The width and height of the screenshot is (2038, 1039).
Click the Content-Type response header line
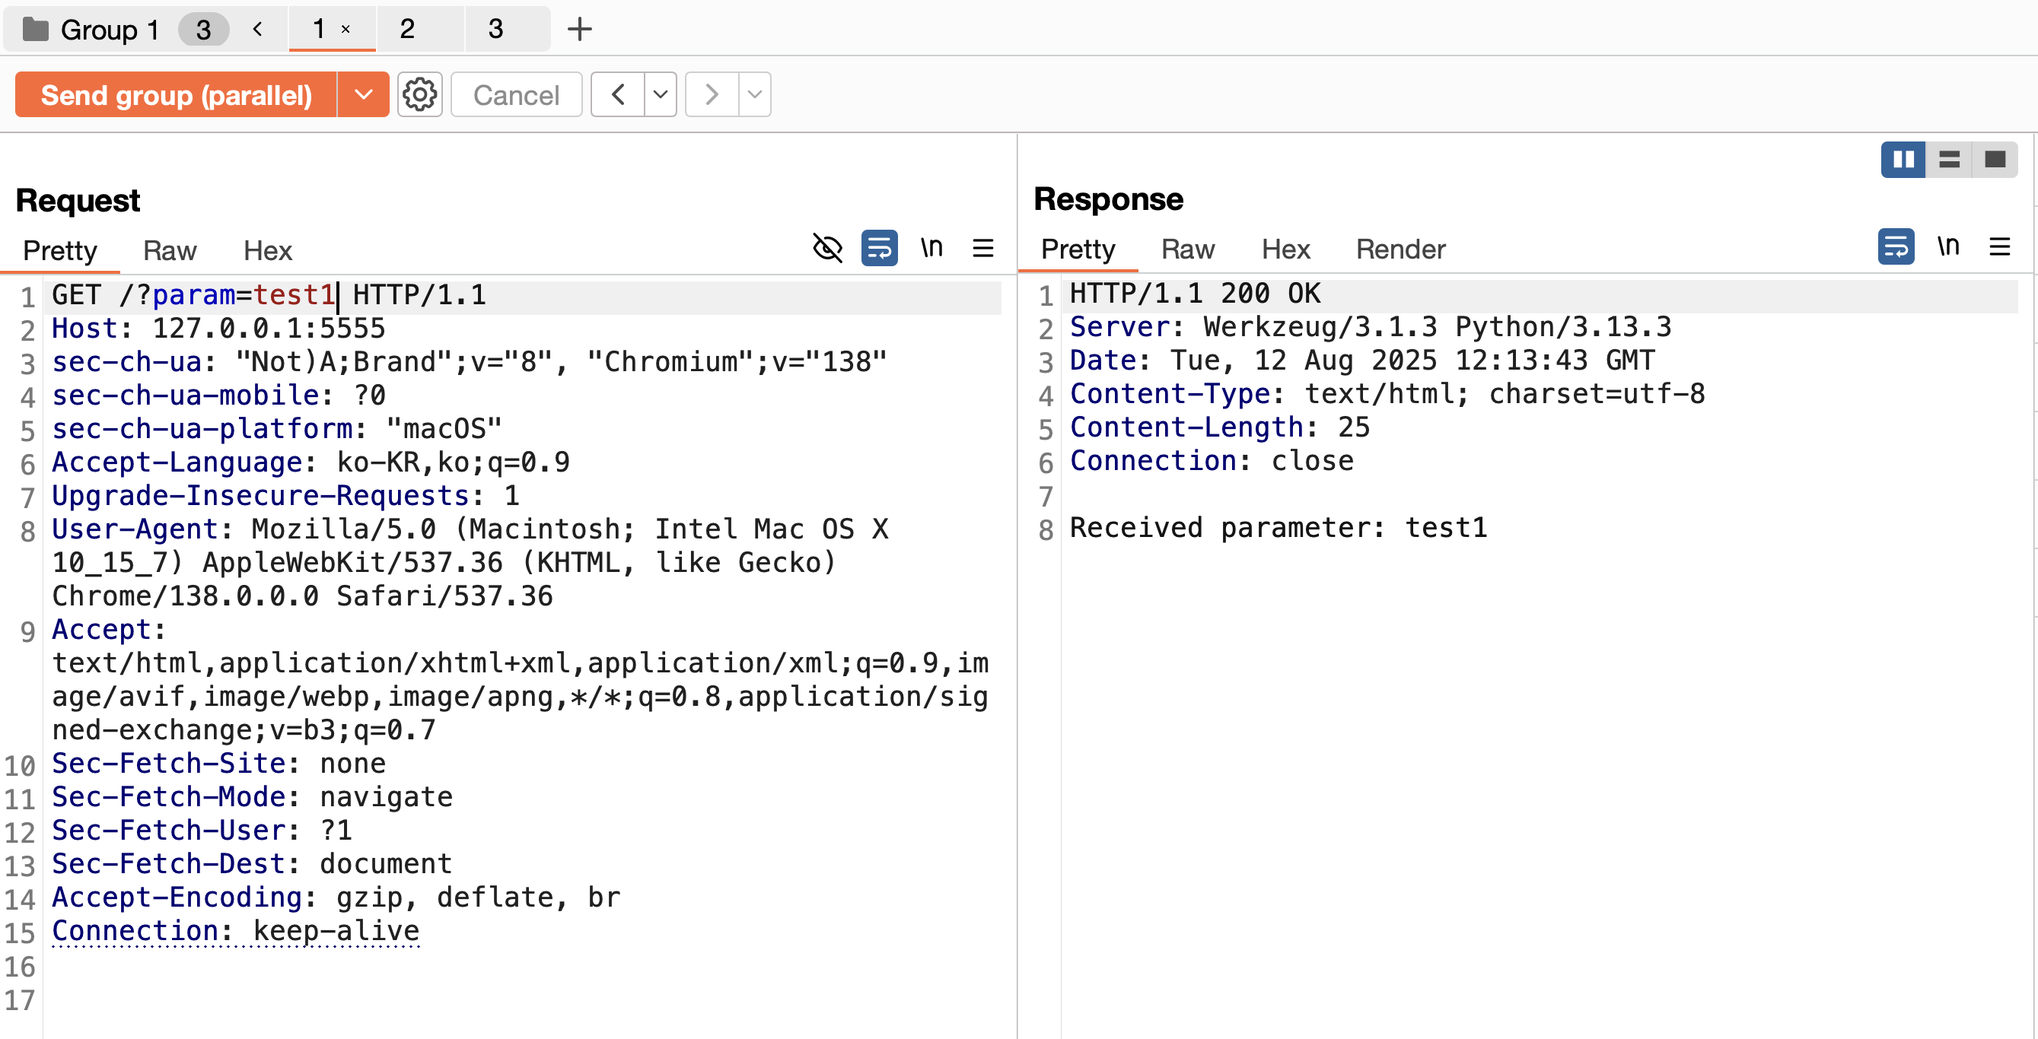[1387, 394]
